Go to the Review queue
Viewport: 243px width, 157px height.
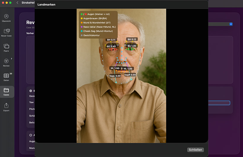click(7, 61)
